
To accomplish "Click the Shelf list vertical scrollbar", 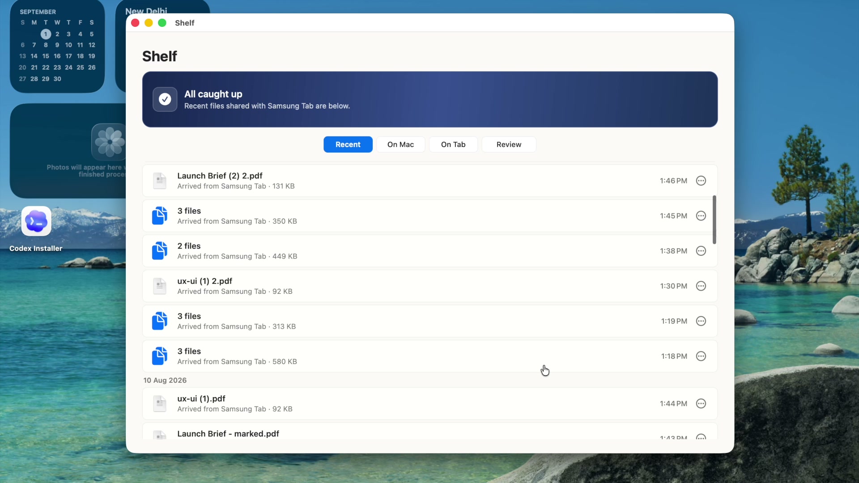I will 714,220.
